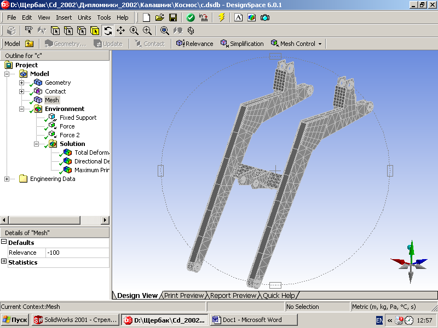
Task: Click the zoom to fit magnifier icon
Action: pyautogui.click(x=165, y=31)
